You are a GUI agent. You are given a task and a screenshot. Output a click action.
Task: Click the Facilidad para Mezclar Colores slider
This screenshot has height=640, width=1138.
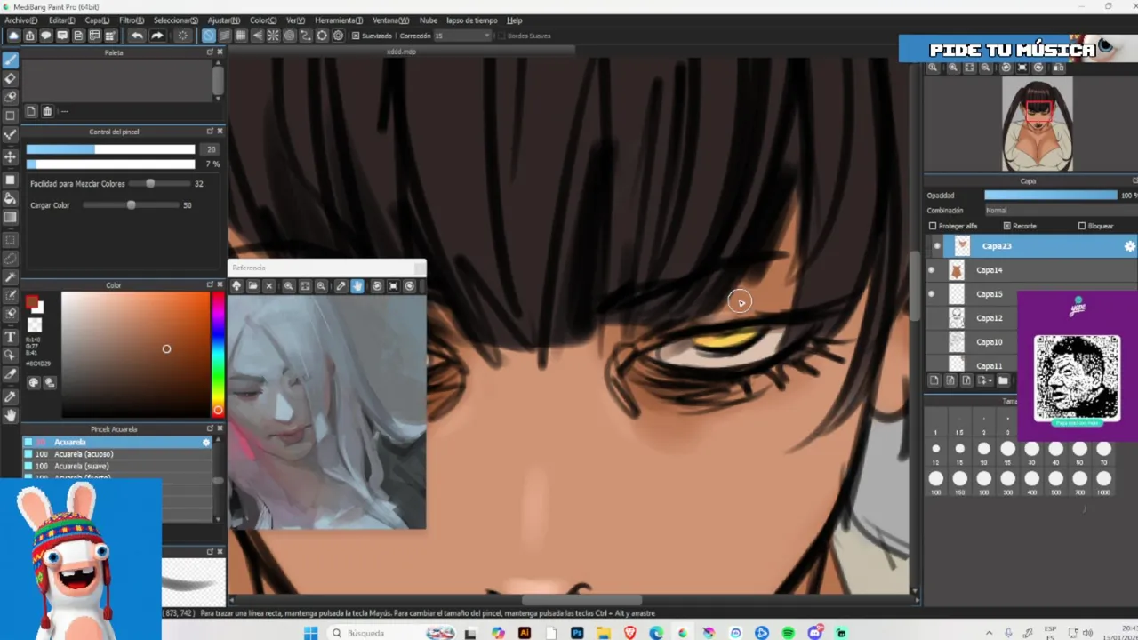pyautogui.click(x=160, y=184)
